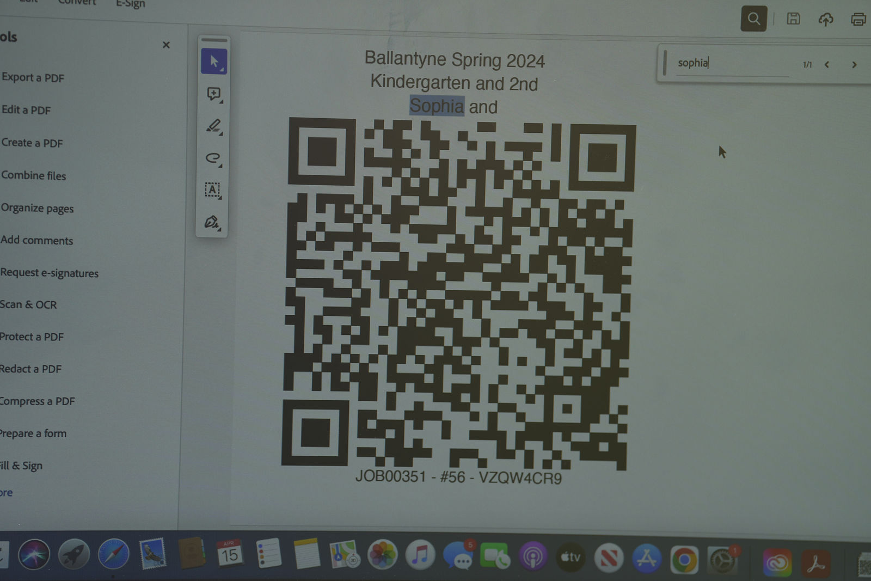Open Photos from the Dock
This screenshot has height=581, width=871.
click(x=383, y=555)
